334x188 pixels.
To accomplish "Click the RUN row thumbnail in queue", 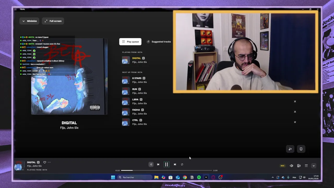I will click(x=126, y=91).
